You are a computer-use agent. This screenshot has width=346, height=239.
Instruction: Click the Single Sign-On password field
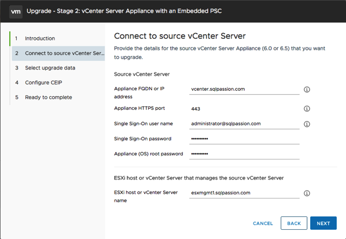[x=244, y=139]
